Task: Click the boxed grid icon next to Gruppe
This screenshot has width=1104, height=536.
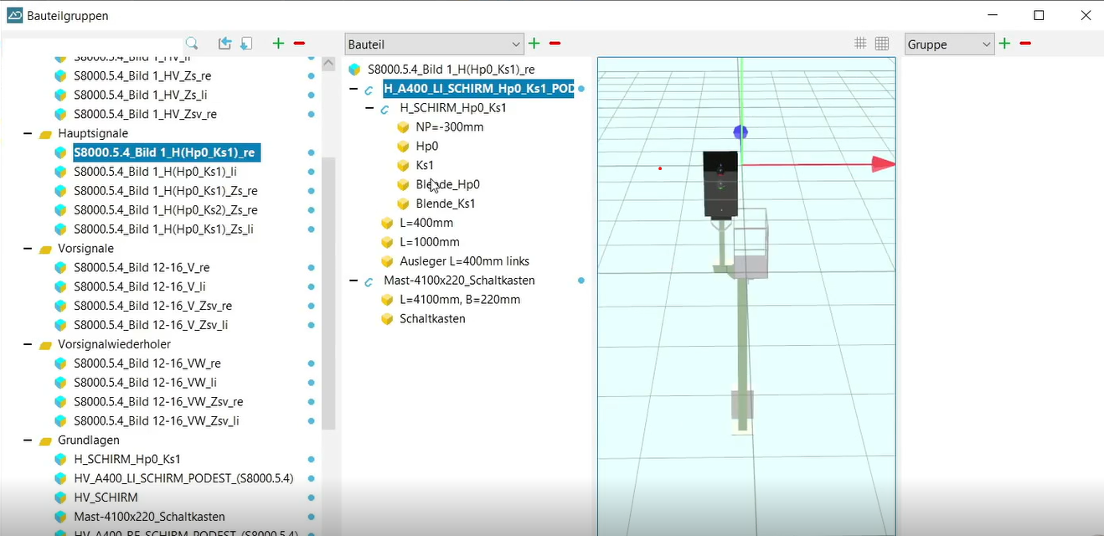Action: tap(882, 44)
